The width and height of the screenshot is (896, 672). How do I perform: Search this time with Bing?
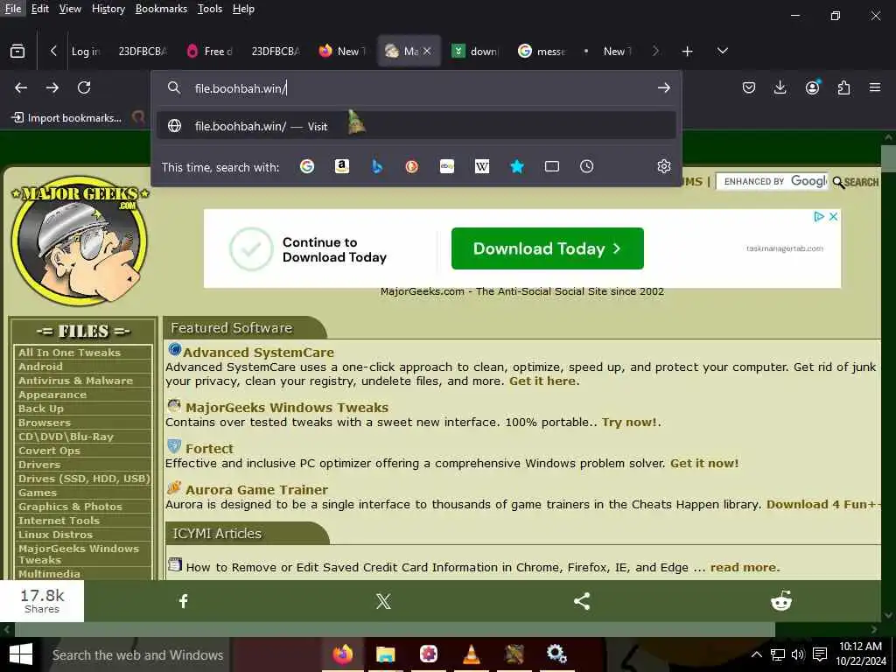point(377,166)
